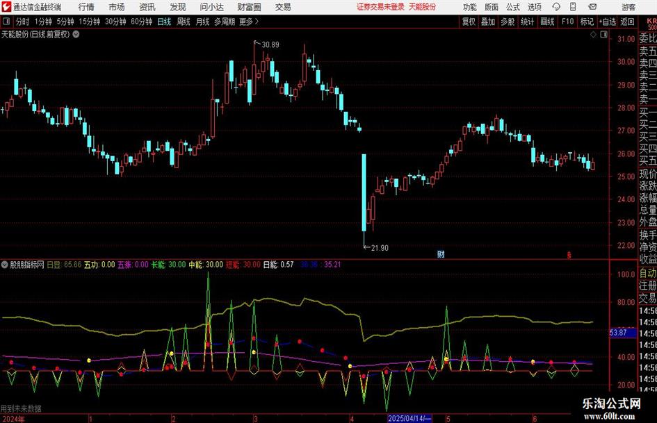The image size is (657, 423).
Task: Click 证券交易未登录 login link
Action: pos(380,7)
